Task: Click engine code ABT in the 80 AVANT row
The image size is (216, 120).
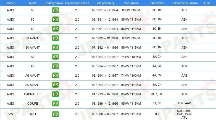Action: click(x=184, y=38)
